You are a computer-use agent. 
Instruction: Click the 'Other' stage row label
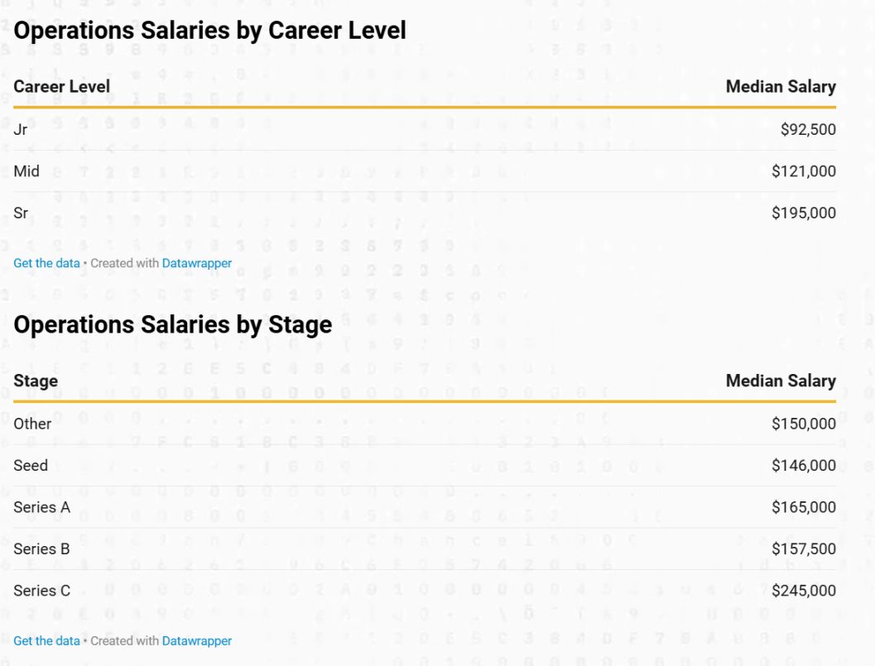[x=32, y=424]
